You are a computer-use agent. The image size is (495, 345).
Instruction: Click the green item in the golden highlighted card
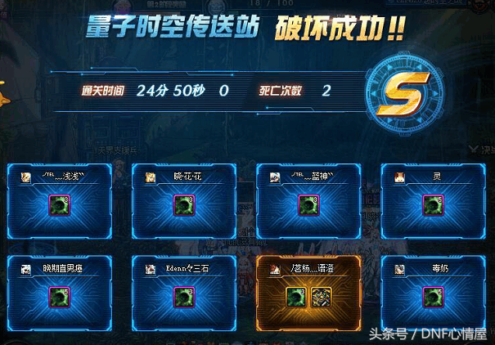point(295,297)
